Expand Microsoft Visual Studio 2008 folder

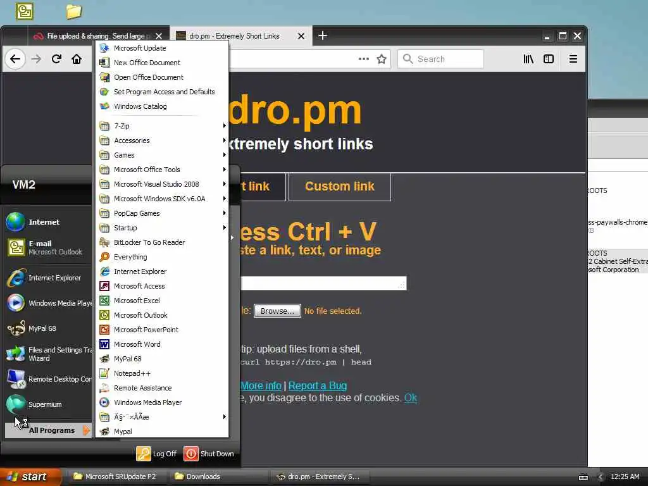[162, 184]
